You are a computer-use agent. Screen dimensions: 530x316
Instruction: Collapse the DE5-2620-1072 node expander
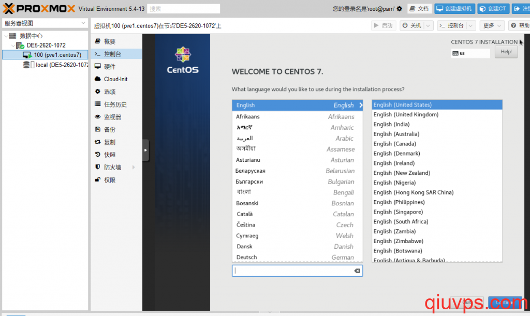point(13,45)
